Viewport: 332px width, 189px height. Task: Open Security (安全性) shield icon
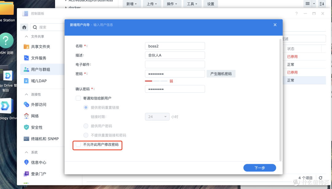[26, 127]
